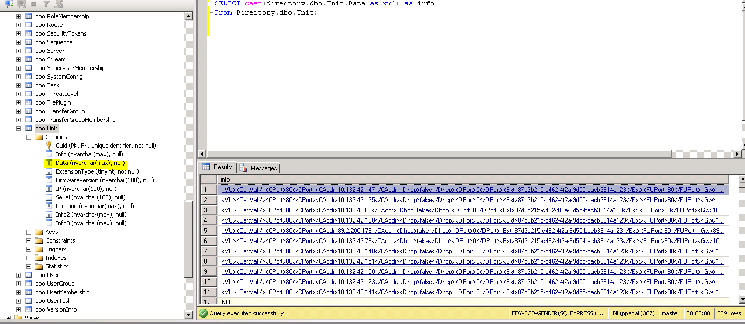Click the Disconnect icon in Object Explorer toolbar
Image resolution: width=745 pixels, height=324 pixels.
[x=22, y=4]
